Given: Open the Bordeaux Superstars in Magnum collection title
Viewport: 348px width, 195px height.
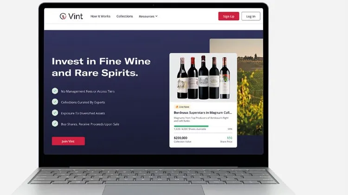Looking at the screenshot, I should (x=203, y=113).
